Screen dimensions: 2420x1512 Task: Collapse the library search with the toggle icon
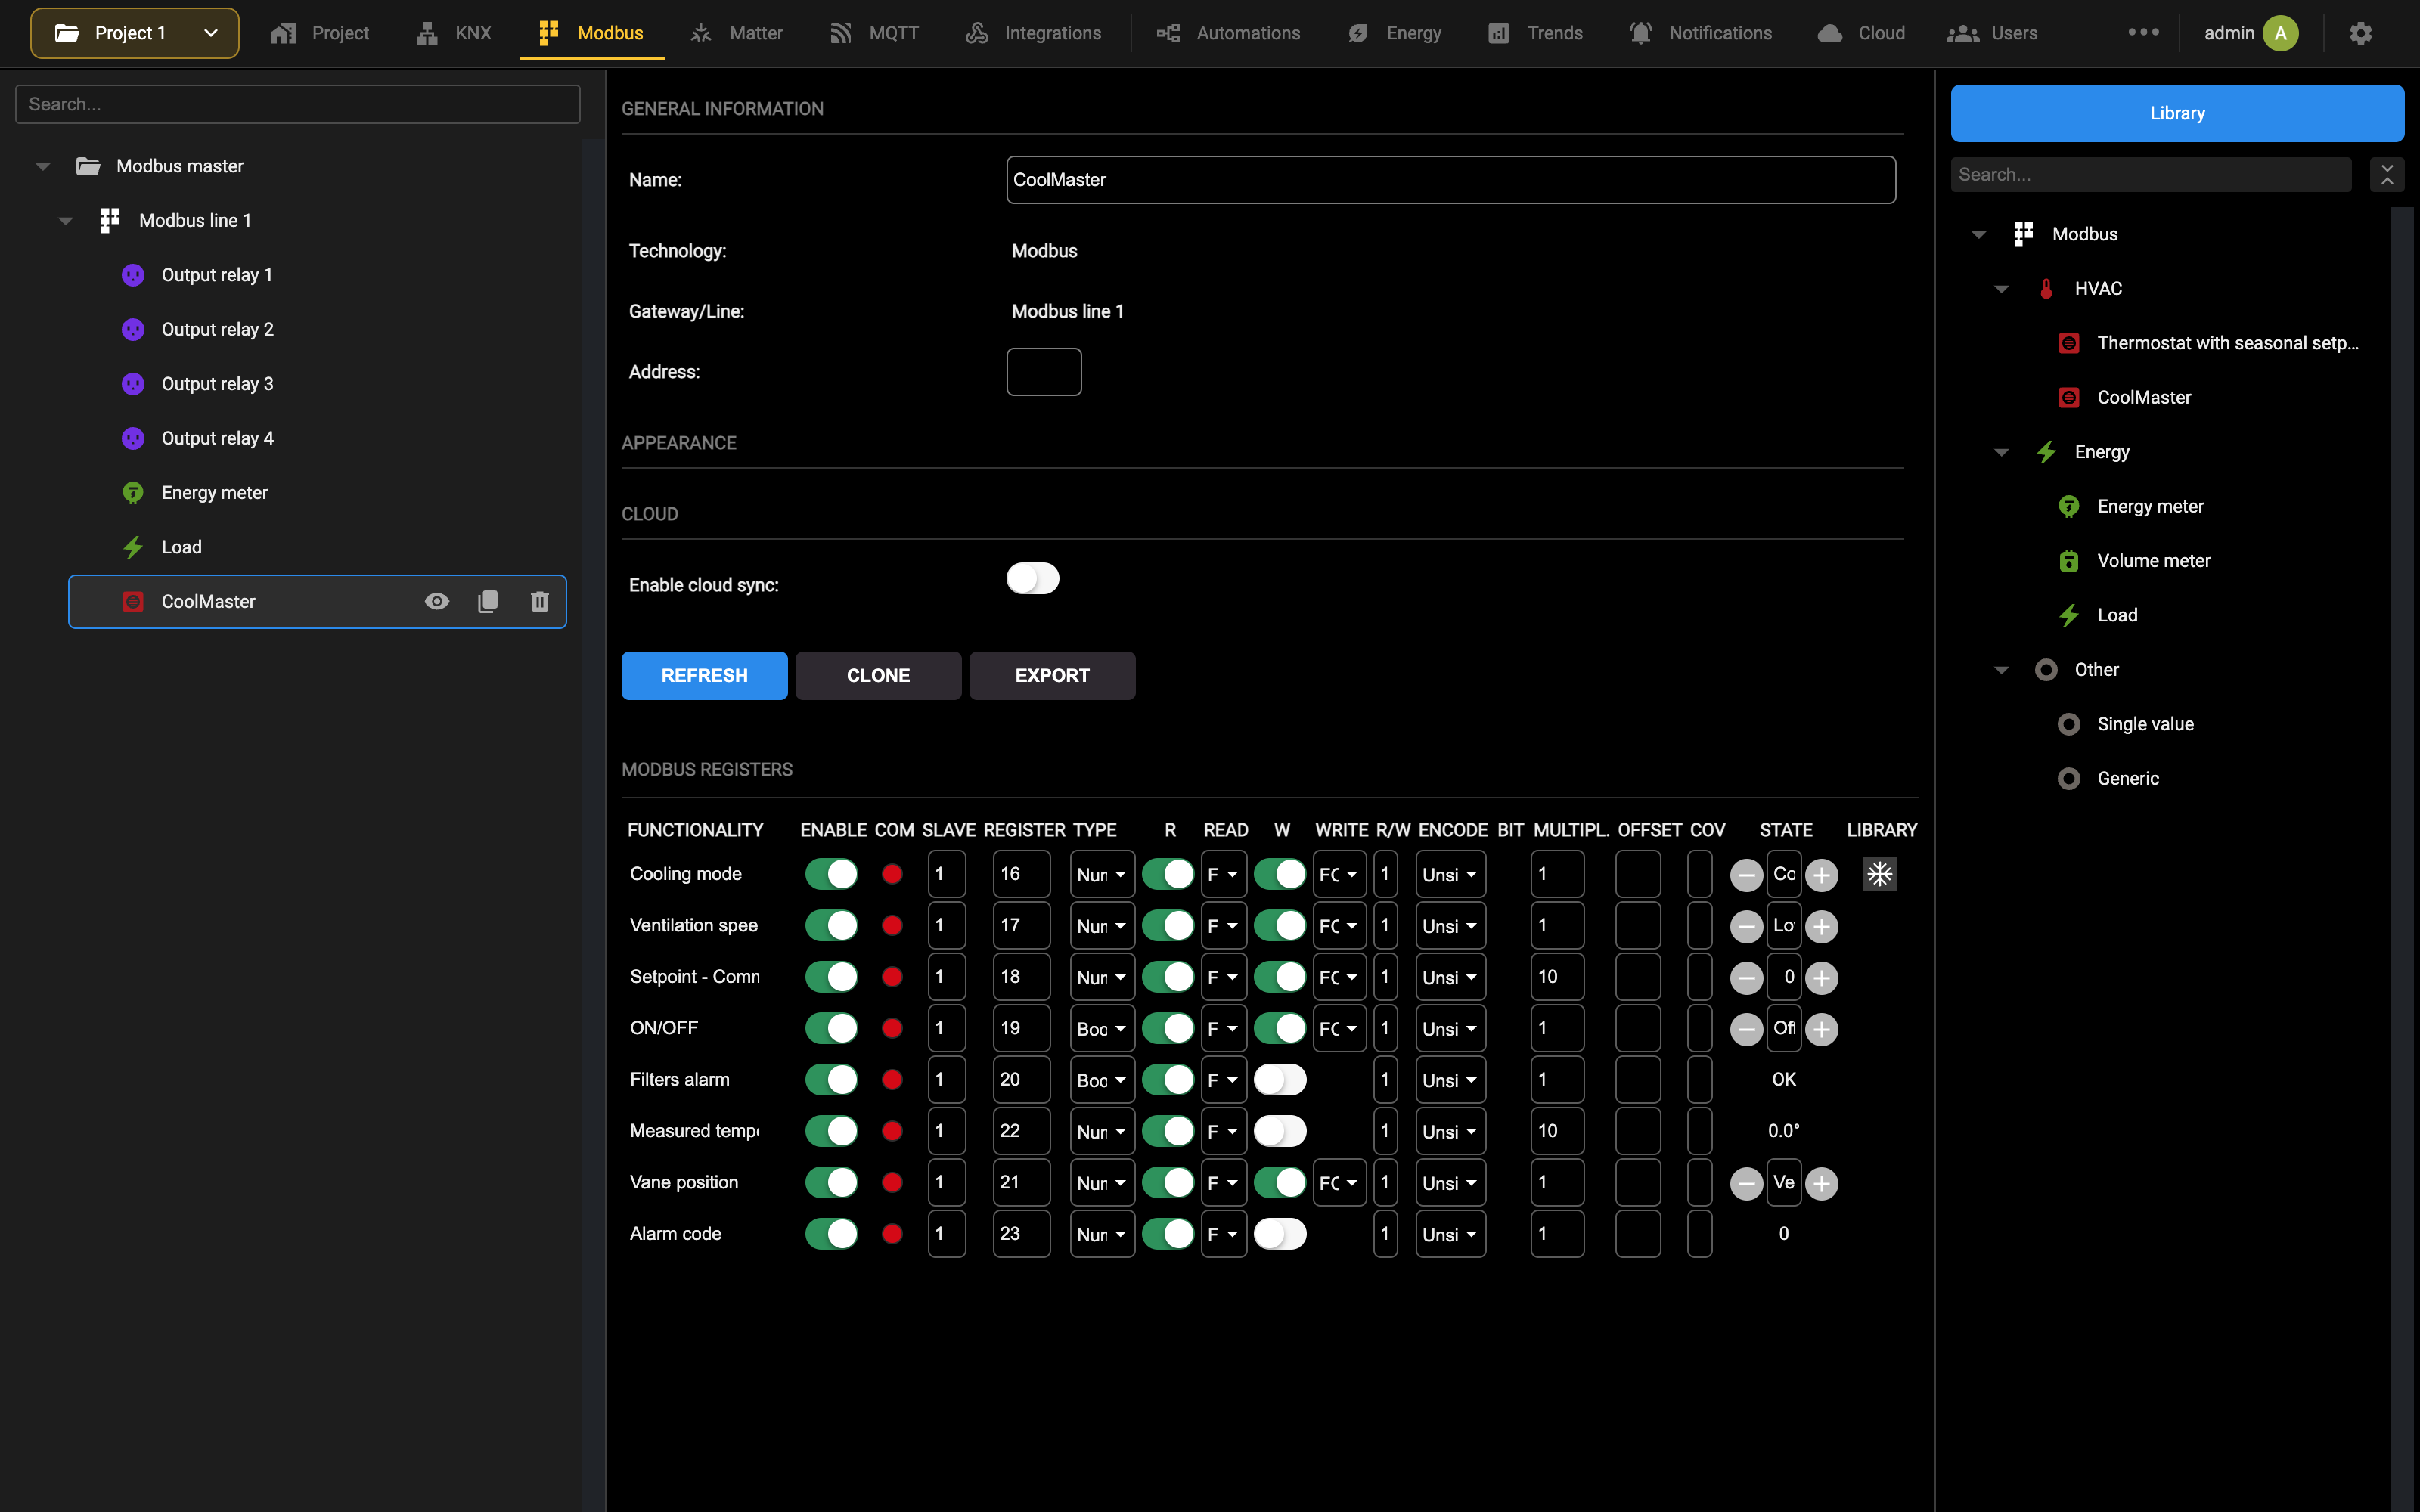tap(2387, 174)
